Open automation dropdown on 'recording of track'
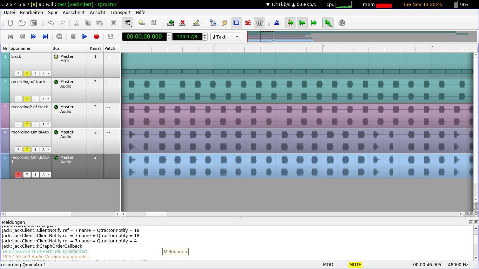479x269 pixels. tap(46, 99)
